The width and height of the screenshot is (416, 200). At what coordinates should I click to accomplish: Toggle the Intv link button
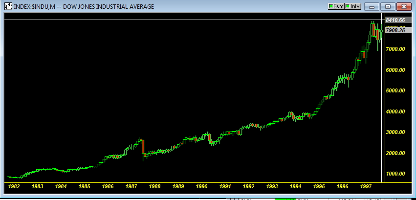(x=353, y=6)
